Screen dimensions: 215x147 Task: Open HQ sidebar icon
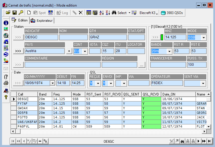pos(6,48)
